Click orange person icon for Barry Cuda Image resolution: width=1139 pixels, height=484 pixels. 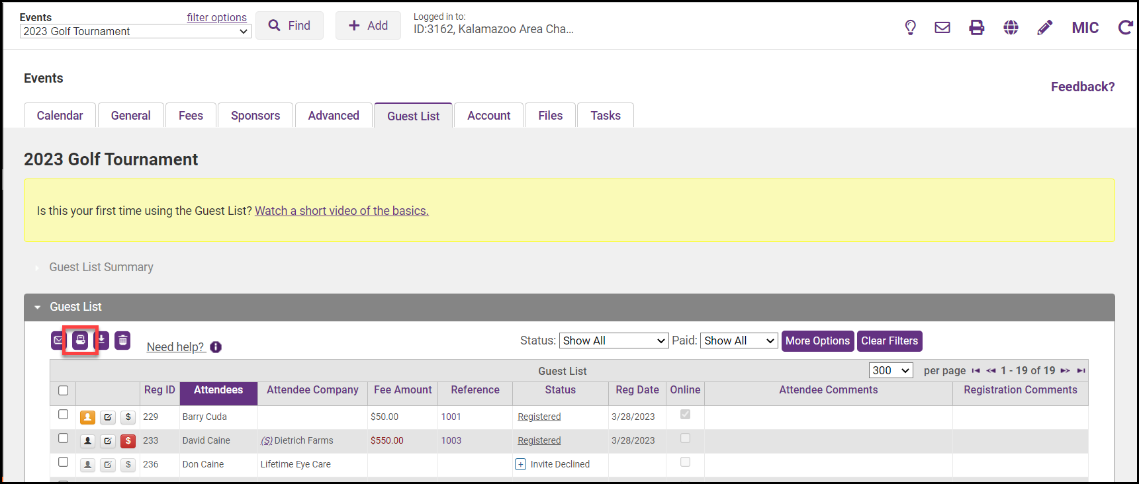coord(87,417)
